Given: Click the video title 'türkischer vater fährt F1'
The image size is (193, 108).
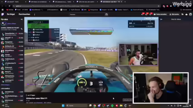Looking at the screenshot, I should (x=36, y=98).
